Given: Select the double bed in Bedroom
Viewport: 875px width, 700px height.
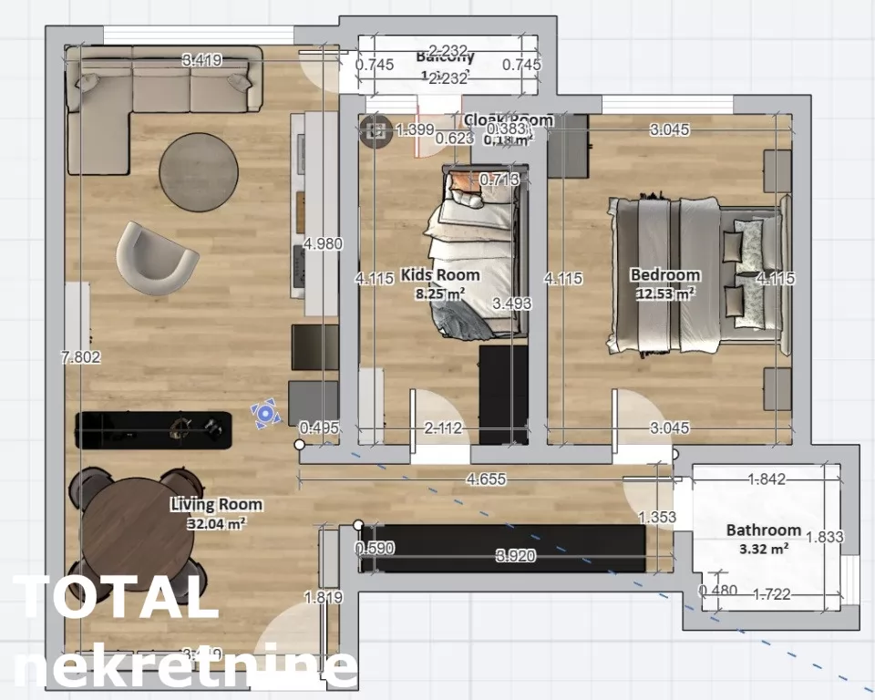Looking at the screenshot, I should (x=700, y=276).
